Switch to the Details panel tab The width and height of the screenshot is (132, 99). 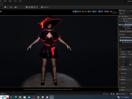coord(122,34)
